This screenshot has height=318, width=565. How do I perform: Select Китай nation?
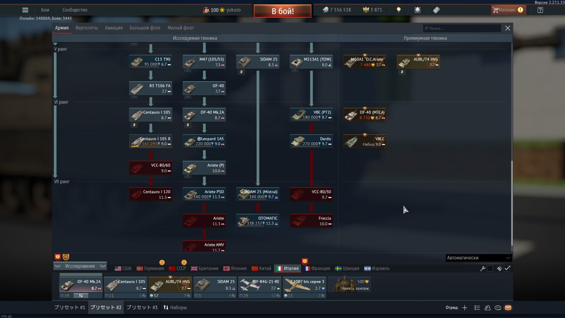pos(261,269)
